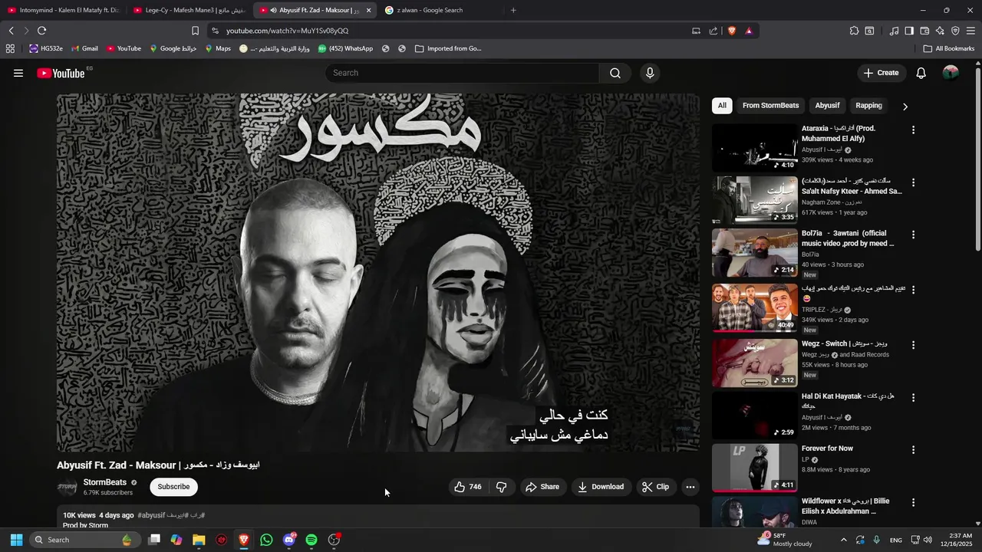Open Brave playlist music note icon
Screen dimensions: 982x552
coord(894,31)
